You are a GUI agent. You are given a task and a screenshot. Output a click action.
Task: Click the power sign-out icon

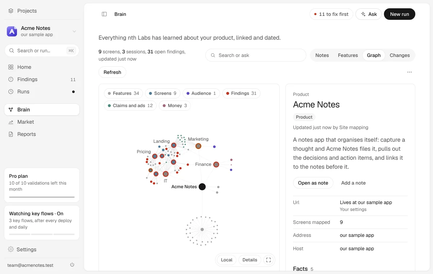[72, 265]
